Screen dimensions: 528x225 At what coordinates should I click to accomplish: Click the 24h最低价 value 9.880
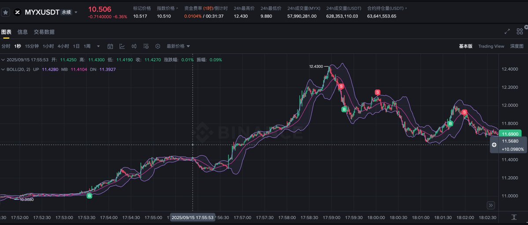266,16
